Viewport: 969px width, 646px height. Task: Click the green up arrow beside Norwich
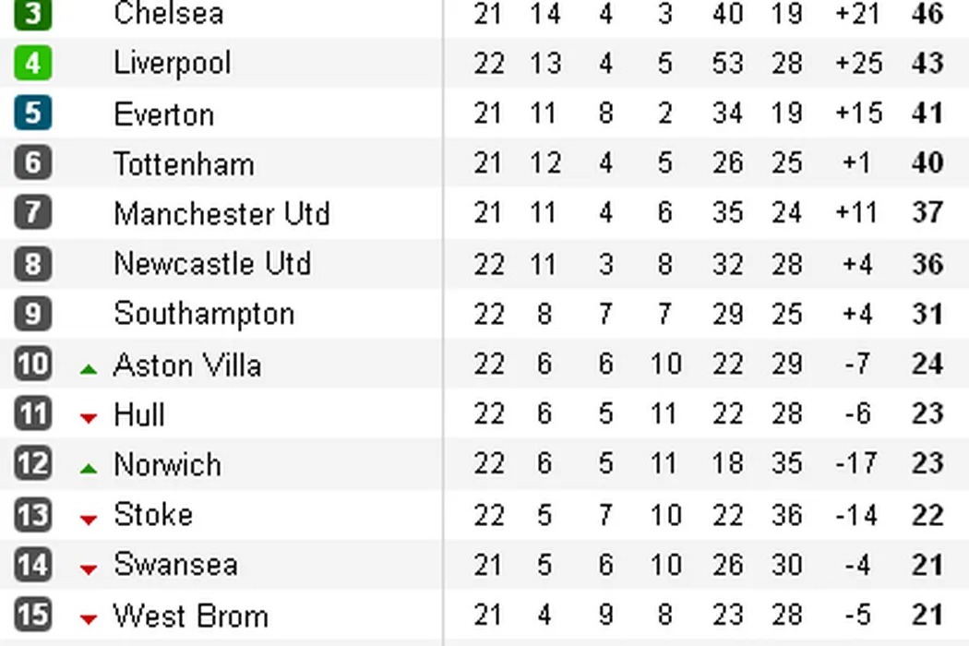coord(89,469)
